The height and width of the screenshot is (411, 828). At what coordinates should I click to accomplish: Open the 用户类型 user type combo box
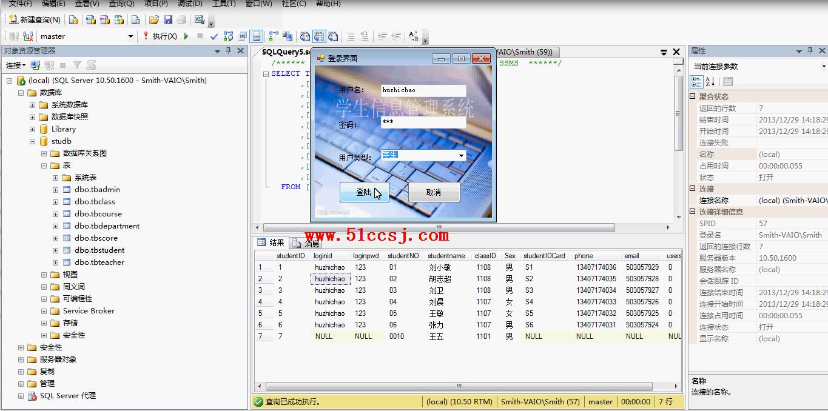pos(461,156)
